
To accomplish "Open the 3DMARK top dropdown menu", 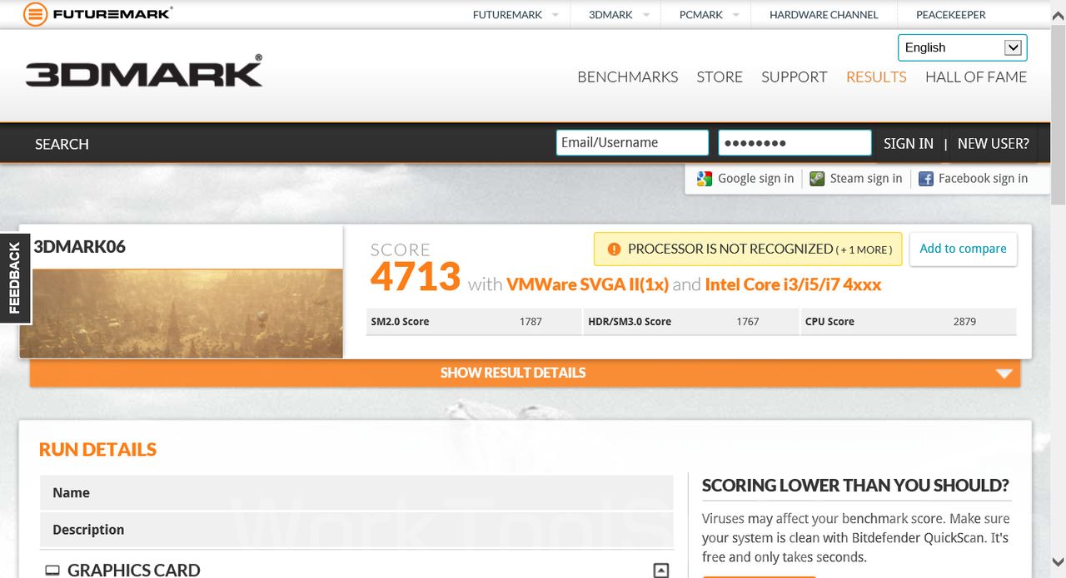I will 620,15.
